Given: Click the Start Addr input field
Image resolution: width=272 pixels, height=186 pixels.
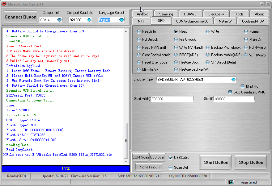Looking at the screenshot, I should pos(172,99).
